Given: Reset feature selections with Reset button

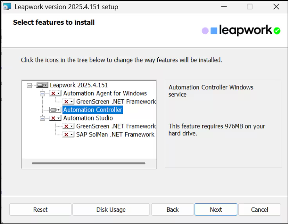Looking at the screenshot, I should pyautogui.click(x=40, y=209).
